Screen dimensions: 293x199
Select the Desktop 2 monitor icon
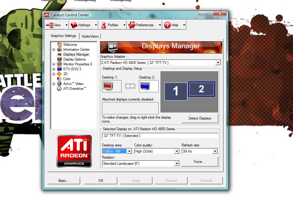(x=145, y=86)
